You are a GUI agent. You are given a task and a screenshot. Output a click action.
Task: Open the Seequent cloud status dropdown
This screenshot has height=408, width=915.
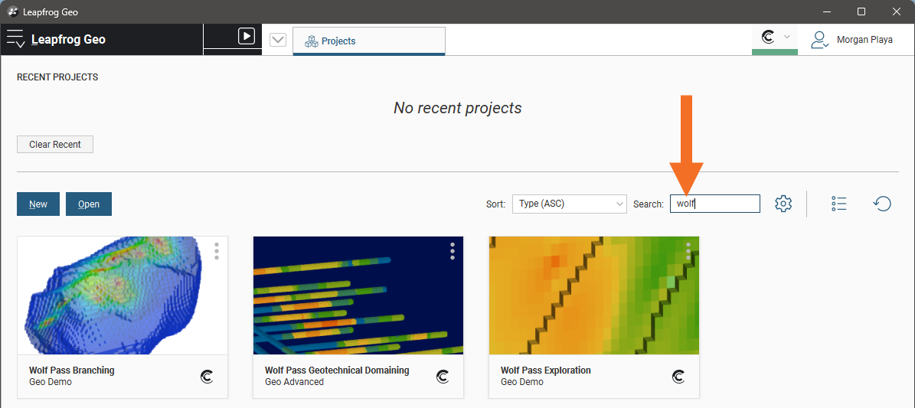point(774,38)
